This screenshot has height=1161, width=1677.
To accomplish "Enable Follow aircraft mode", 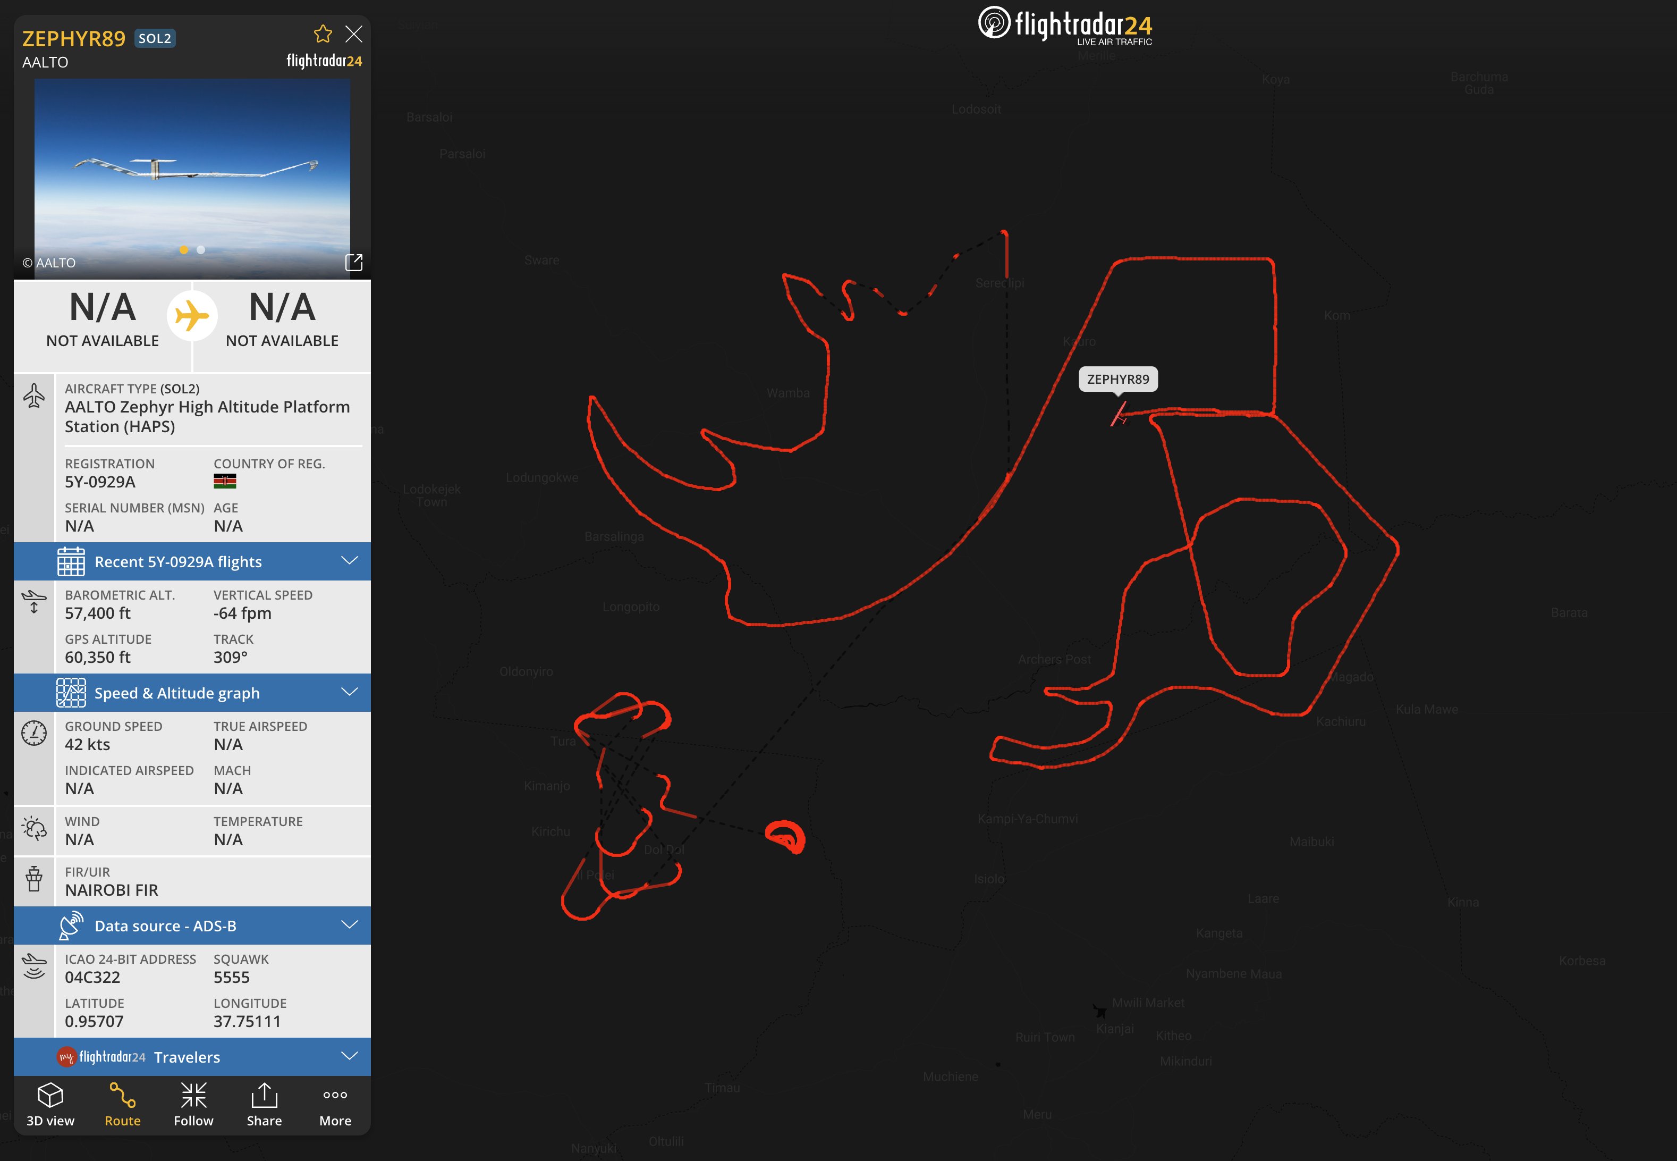I will click(x=193, y=1104).
